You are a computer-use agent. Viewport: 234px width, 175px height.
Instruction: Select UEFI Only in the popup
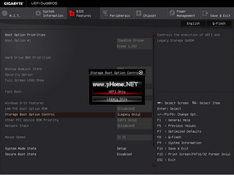click(x=117, y=92)
